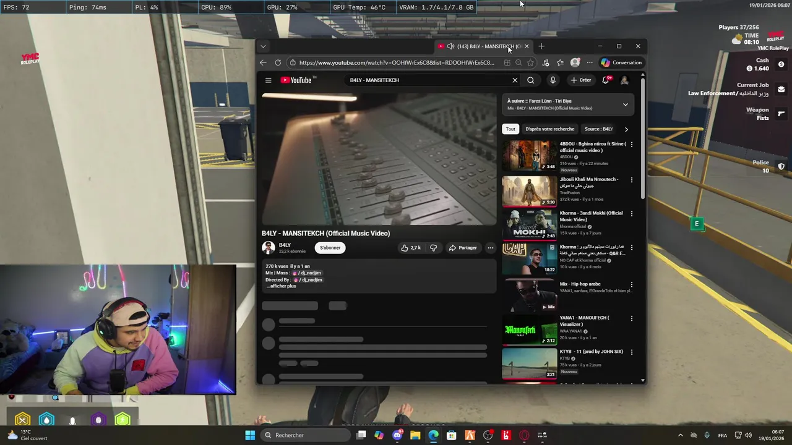The width and height of the screenshot is (792, 445).
Task: Open File Explorer from taskbar
Action: tap(415, 435)
